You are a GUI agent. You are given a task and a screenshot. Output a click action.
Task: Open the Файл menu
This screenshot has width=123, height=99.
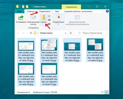pyautogui.click(x=19, y=11)
